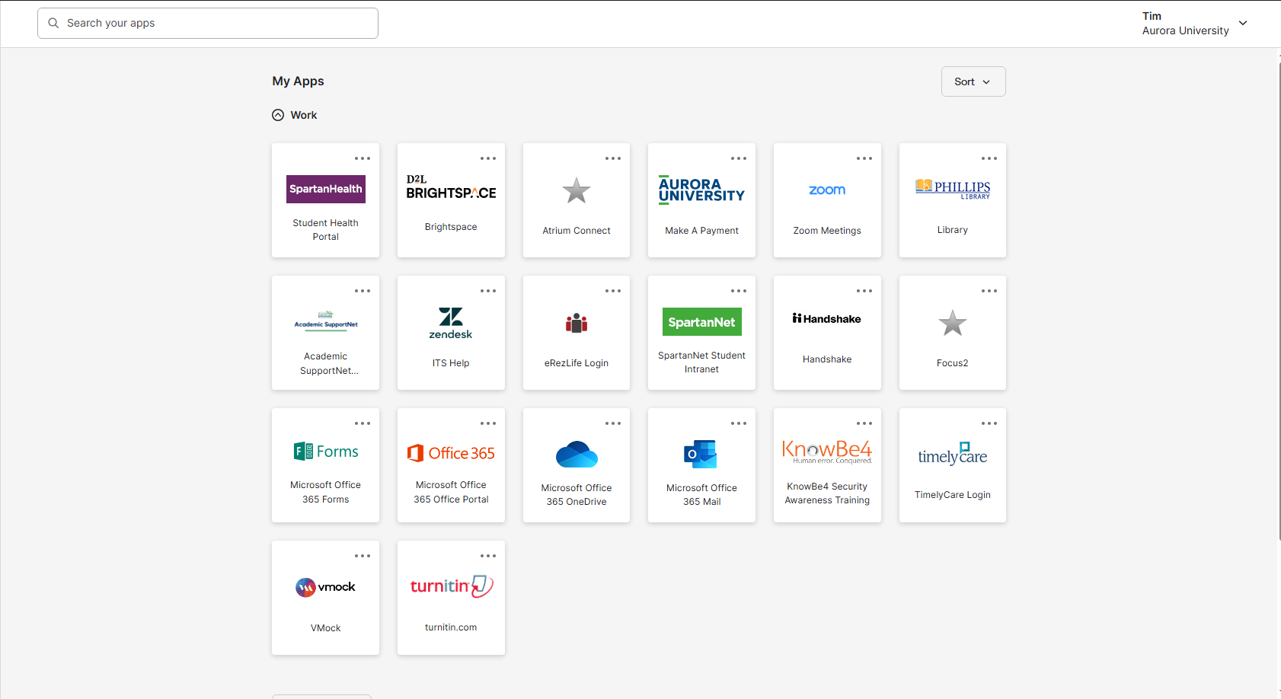The width and height of the screenshot is (1281, 699).
Task: Click search magnifier icon
Action: (53, 24)
